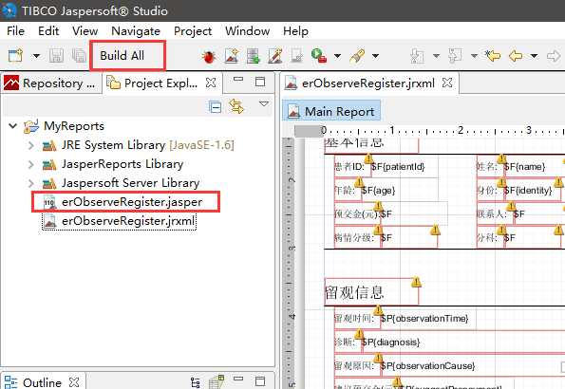565x389 pixels.
Task: Select the $F{age} field in report
Action: (x=378, y=190)
